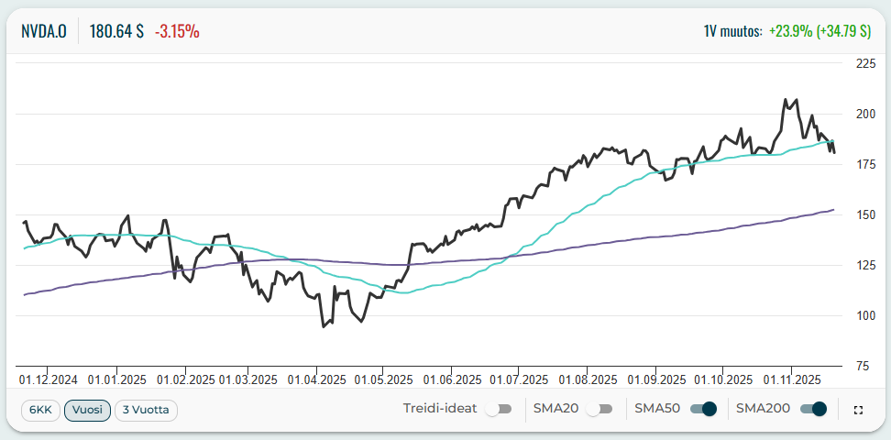Turn on the SMA20 indicator
The image size is (891, 440).
(x=600, y=410)
